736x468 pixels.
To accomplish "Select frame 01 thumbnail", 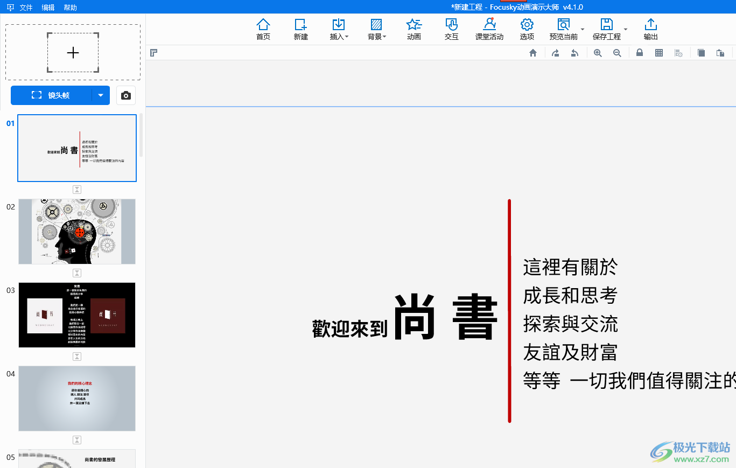I will (x=77, y=148).
